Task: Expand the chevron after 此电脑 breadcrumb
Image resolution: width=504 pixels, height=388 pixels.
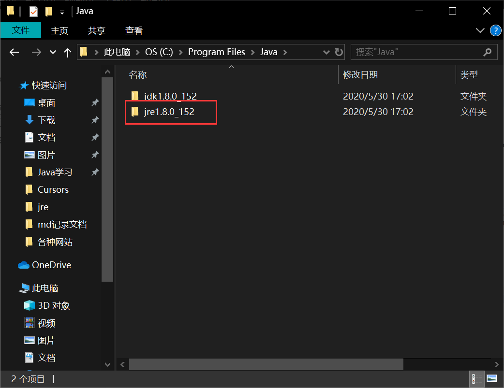Action: (x=137, y=52)
